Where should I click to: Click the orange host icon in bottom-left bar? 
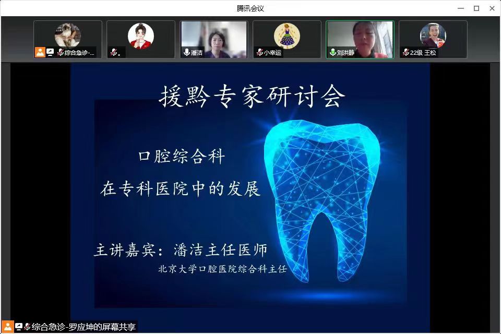[x=8, y=327]
